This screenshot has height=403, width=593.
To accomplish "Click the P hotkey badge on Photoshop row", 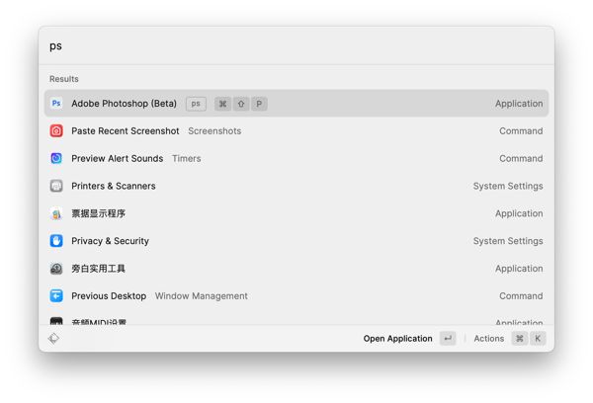I will (x=259, y=104).
